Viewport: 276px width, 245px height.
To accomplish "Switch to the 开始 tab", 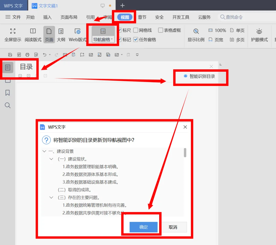I will click(30, 17).
